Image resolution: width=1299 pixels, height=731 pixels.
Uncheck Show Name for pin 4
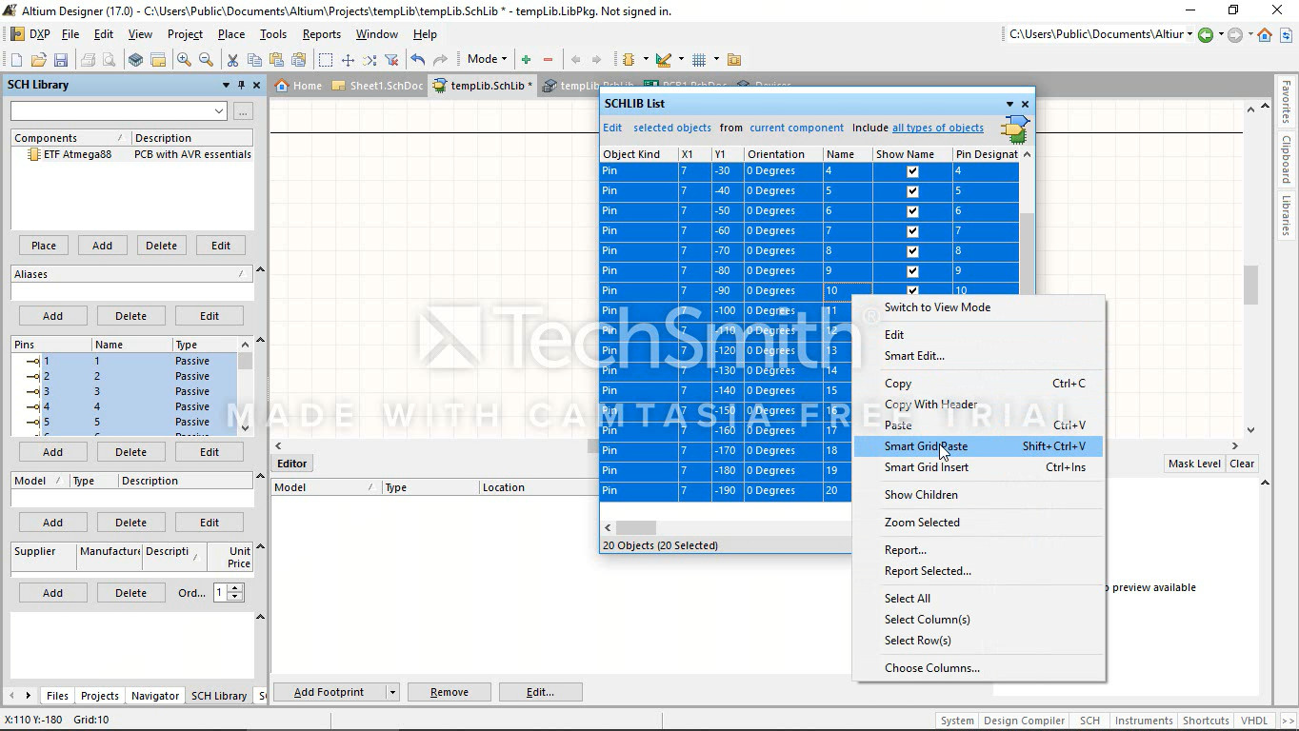tap(912, 171)
